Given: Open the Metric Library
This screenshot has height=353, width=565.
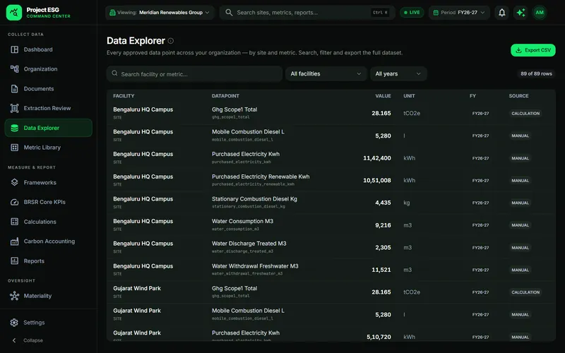Looking at the screenshot, I should (48, 148).
